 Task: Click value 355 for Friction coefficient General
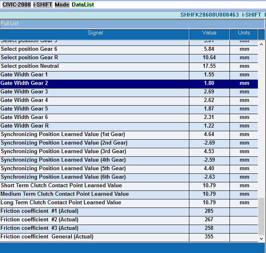(209, 236)
